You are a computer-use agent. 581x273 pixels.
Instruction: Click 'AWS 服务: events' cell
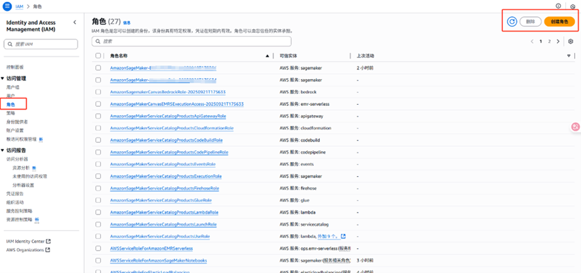click(297, 164)
